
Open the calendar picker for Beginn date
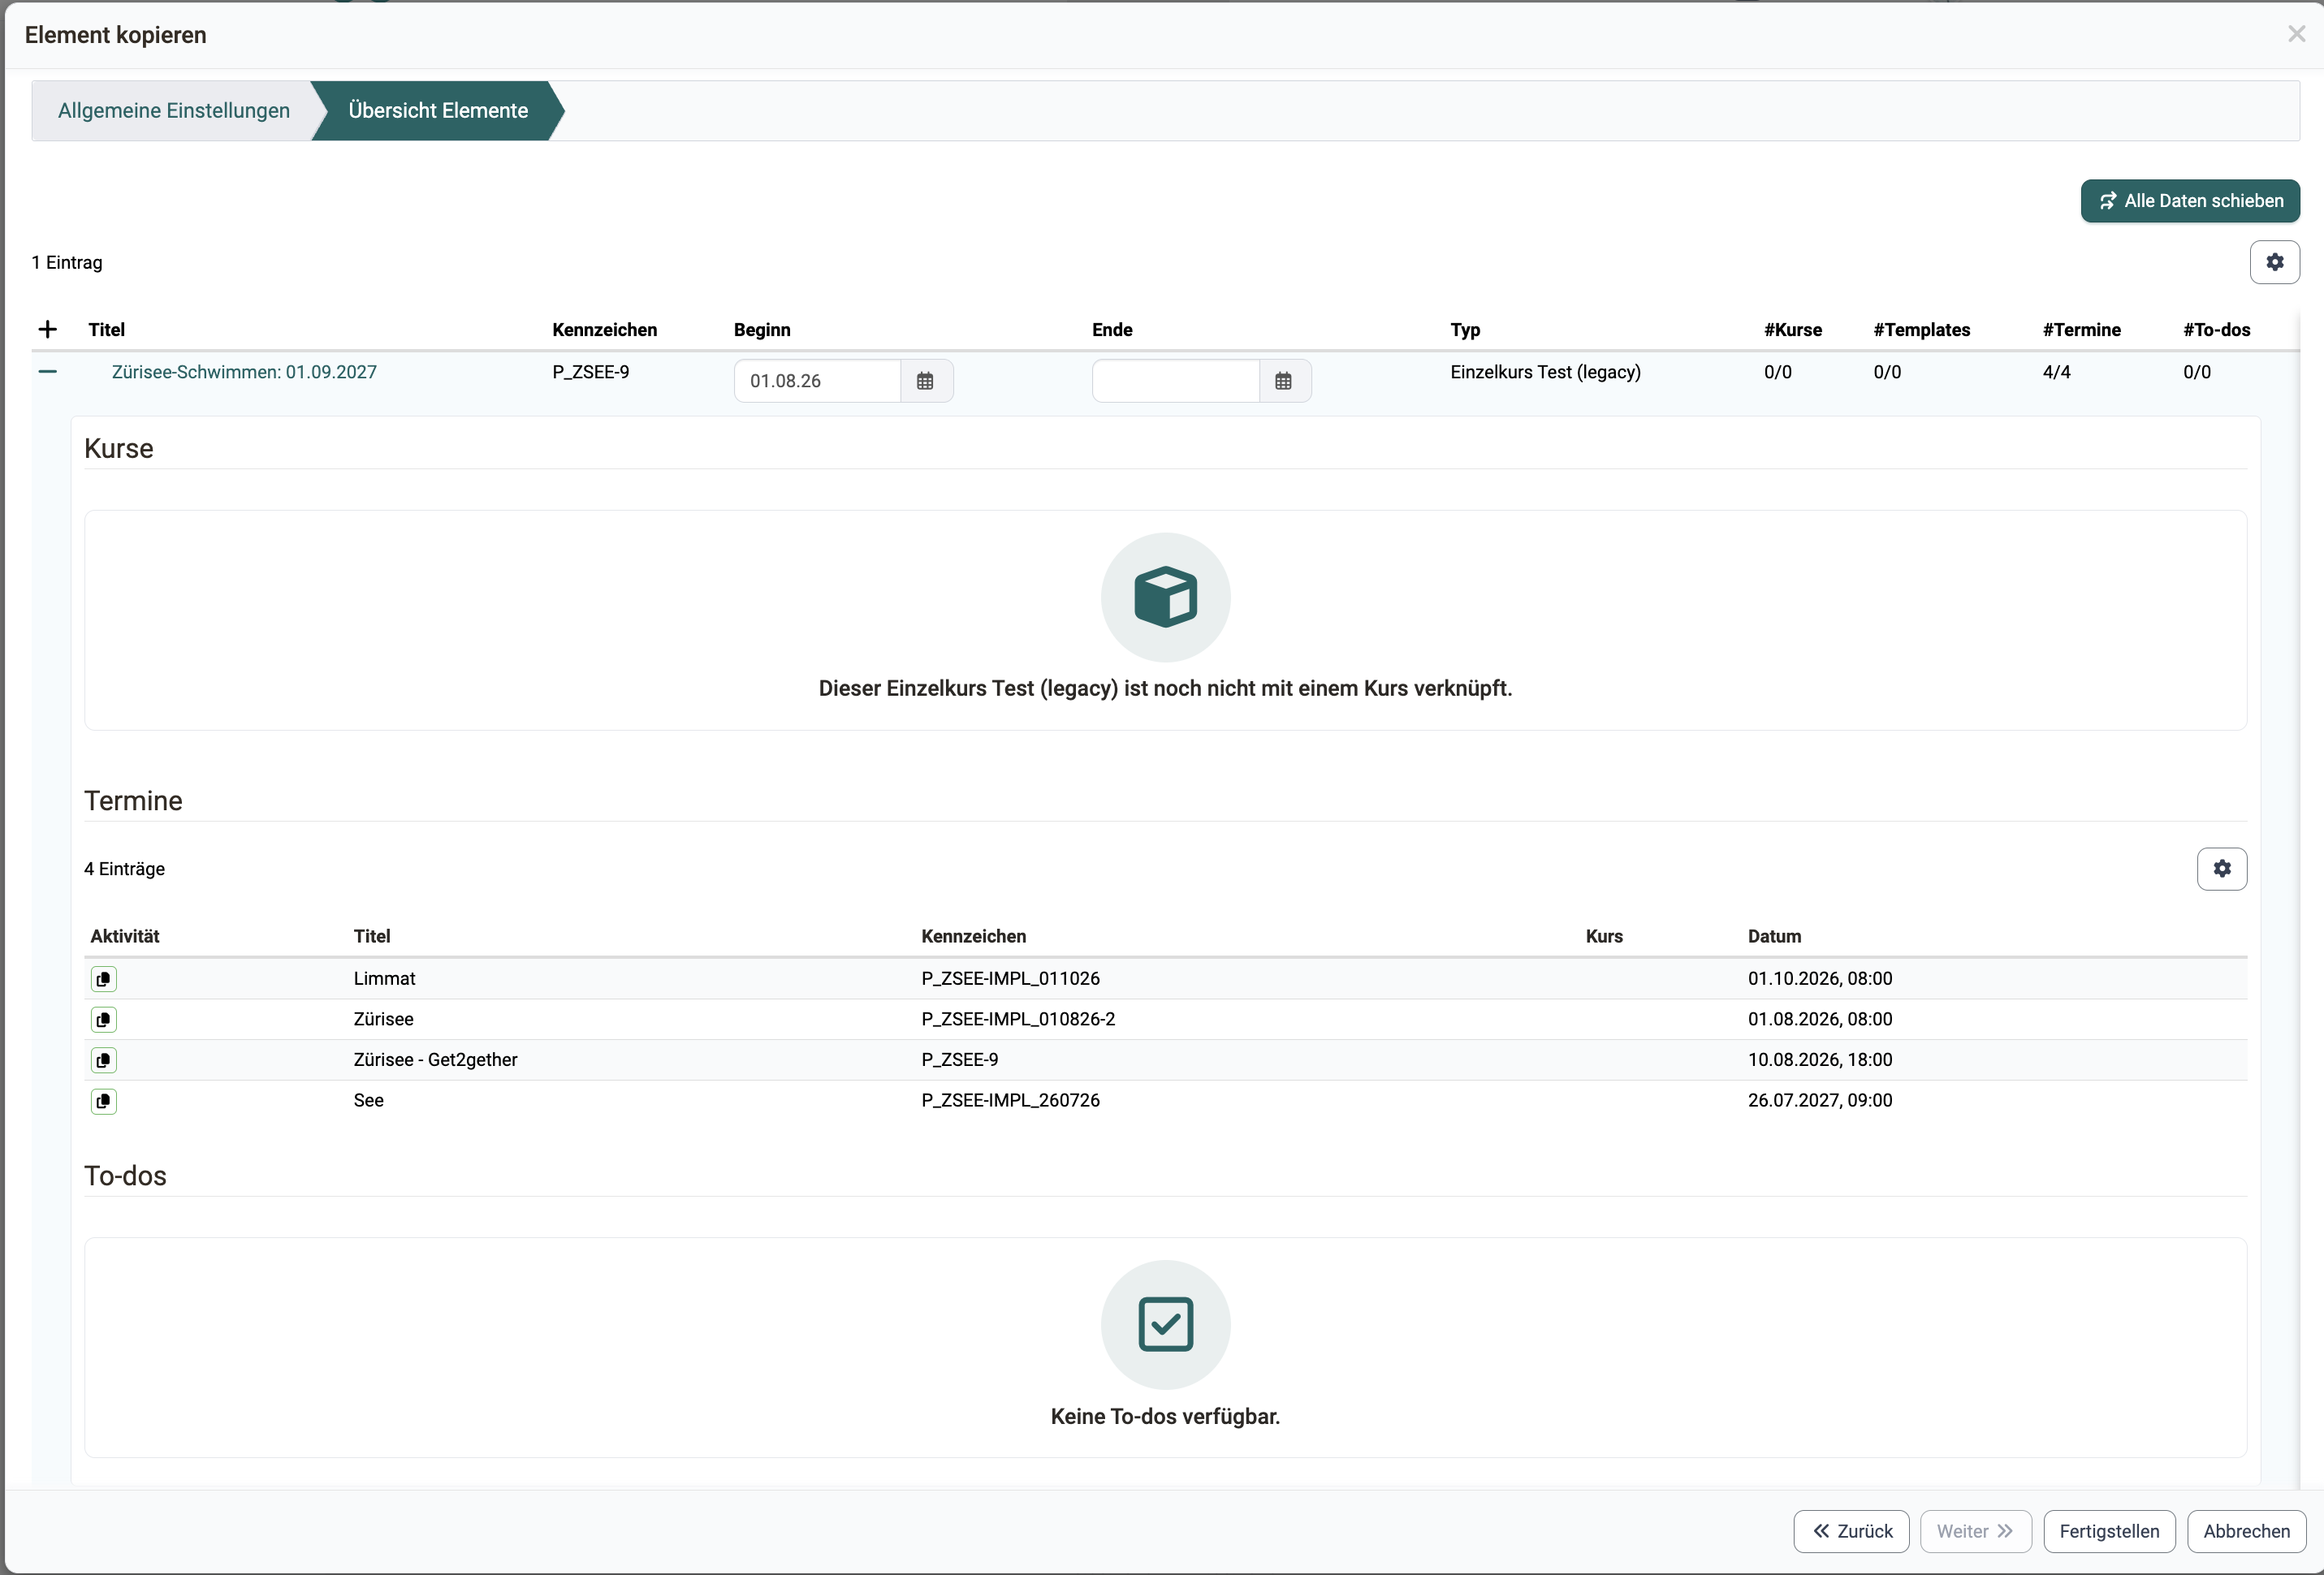(926, 381)
